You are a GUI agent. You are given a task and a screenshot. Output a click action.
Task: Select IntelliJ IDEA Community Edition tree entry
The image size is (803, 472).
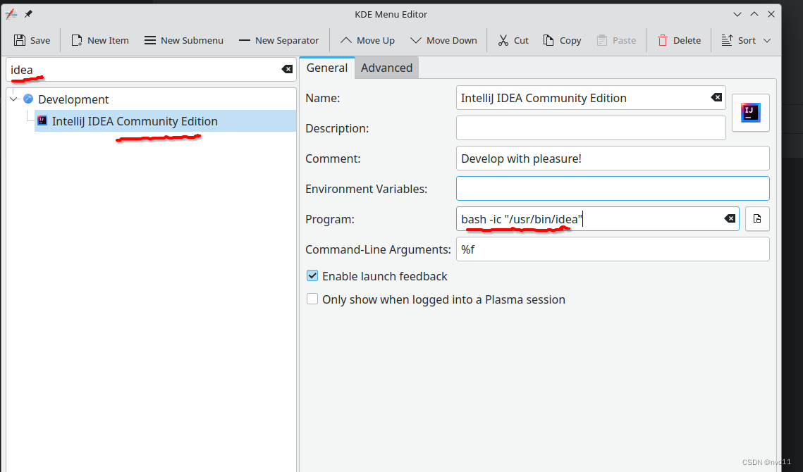[x=165, y=121]
